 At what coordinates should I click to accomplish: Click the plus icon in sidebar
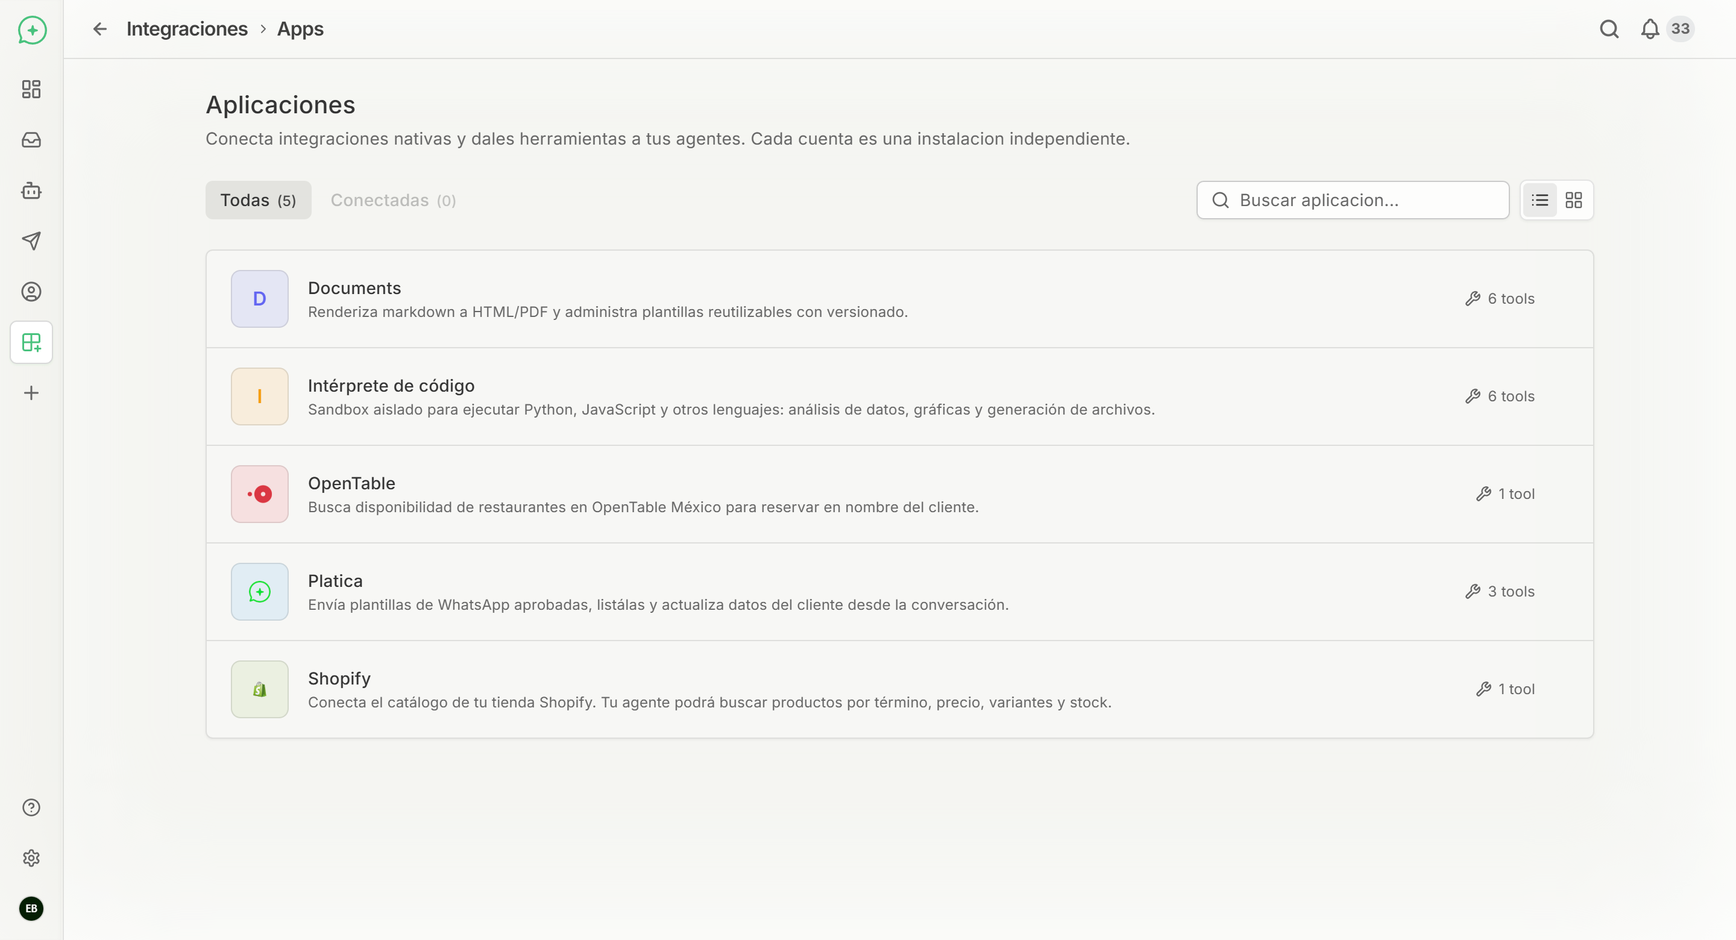(31, 393)
